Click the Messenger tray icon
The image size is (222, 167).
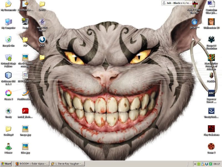point(203,164)
